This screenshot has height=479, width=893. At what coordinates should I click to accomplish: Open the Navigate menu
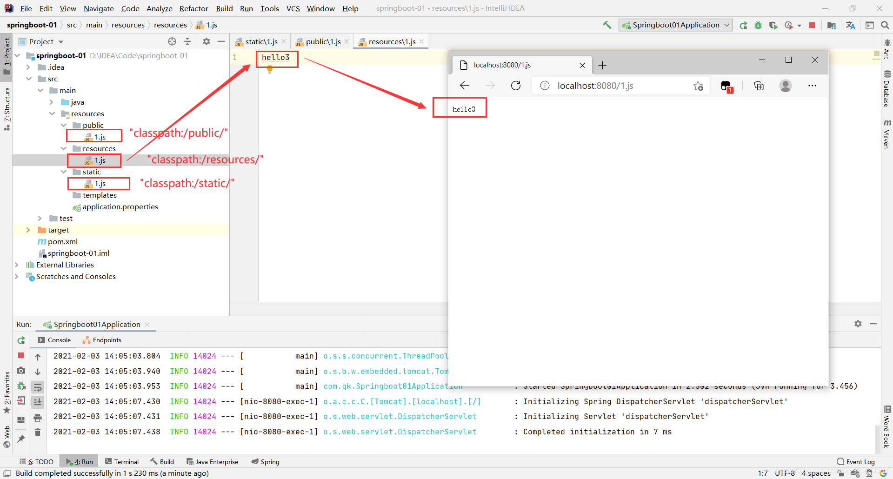pyautogui.click(x=99, y=8)
